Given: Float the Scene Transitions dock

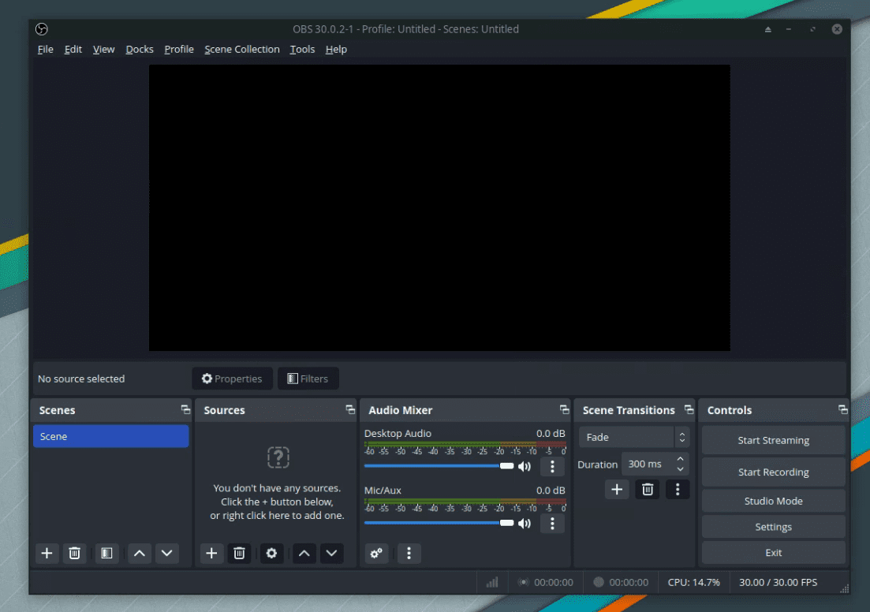Looking at the screenshot, I should pyautogui.click(x=689, y=409).
